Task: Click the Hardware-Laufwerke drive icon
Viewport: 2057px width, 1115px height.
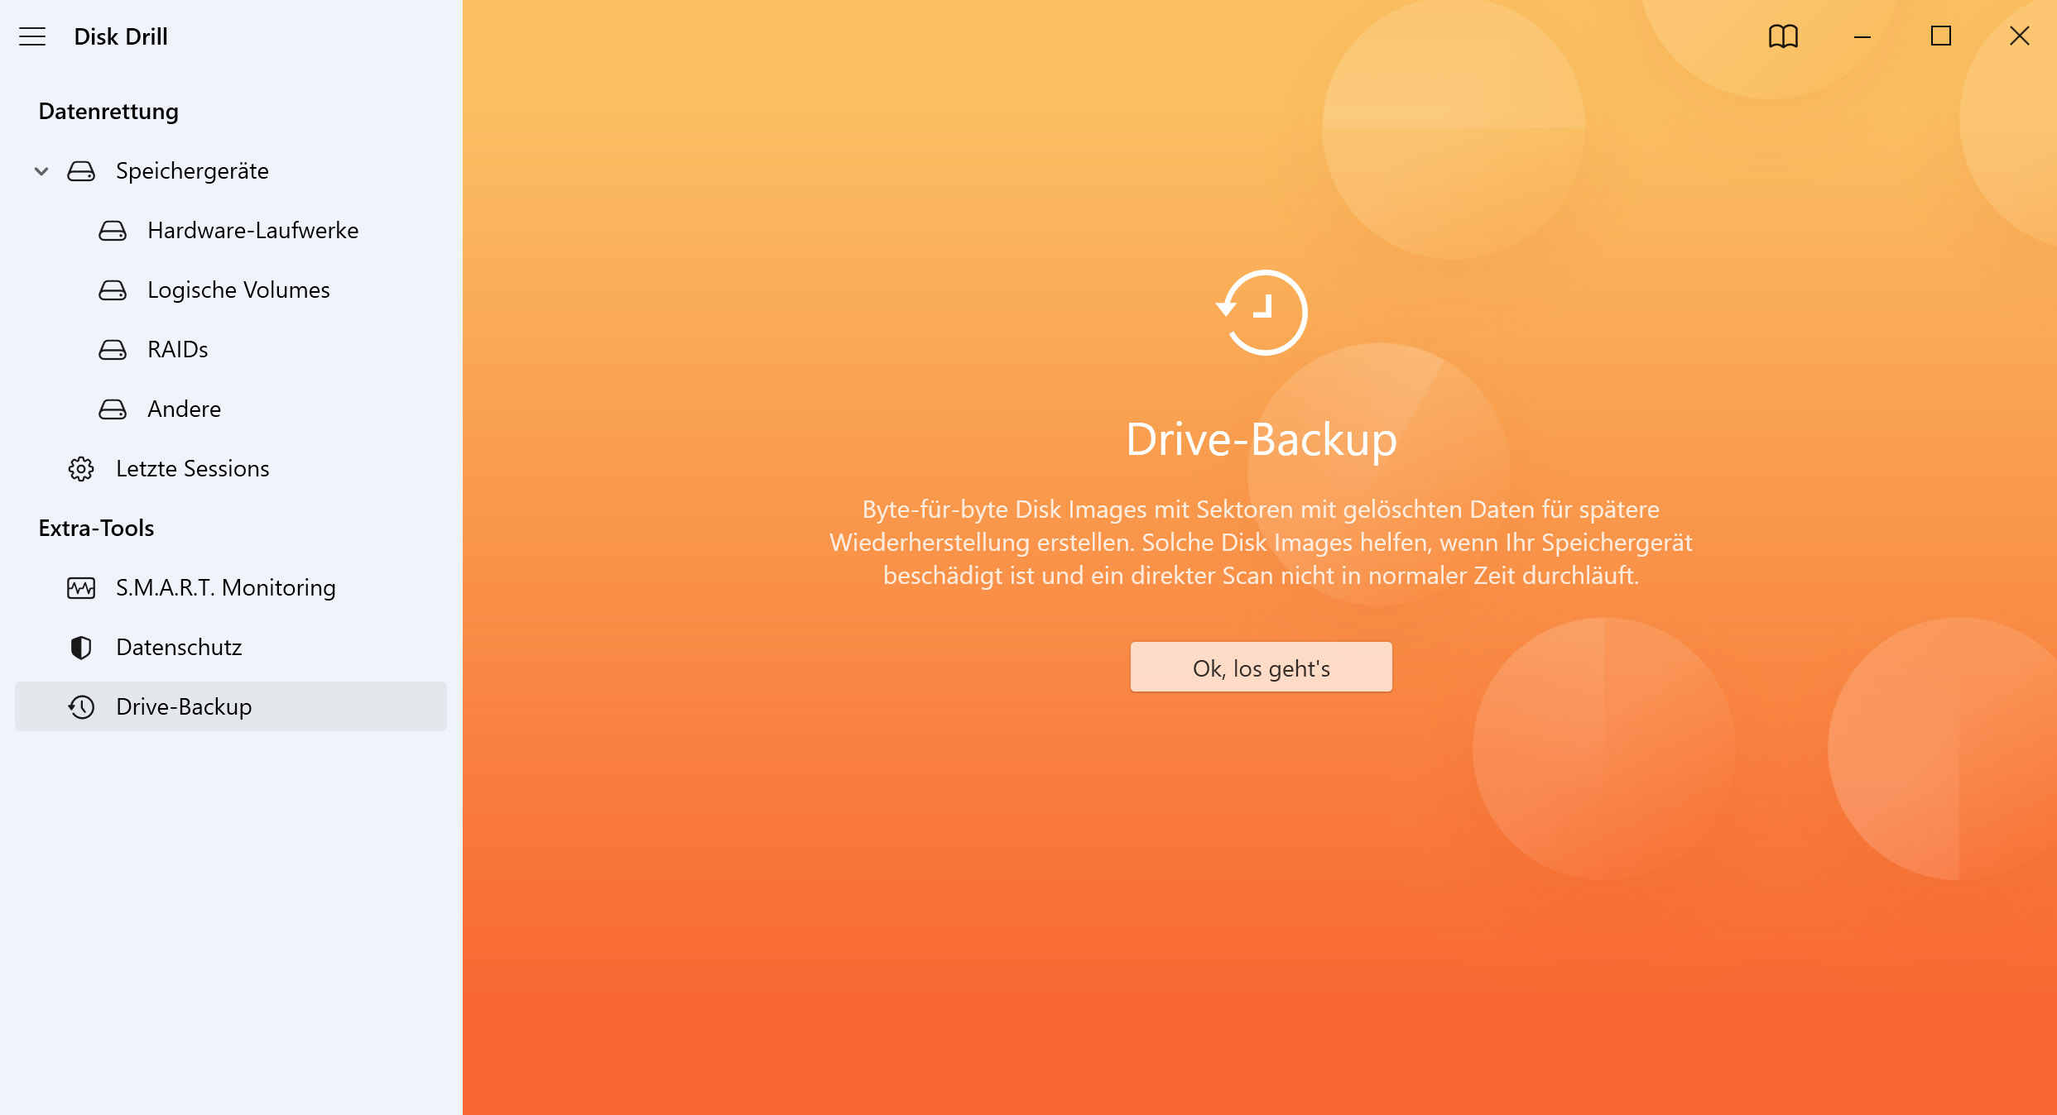Action: point(113,231)
